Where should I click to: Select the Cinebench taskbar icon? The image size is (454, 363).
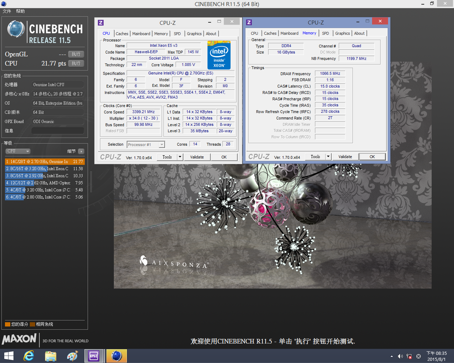[x=116, y=356]
